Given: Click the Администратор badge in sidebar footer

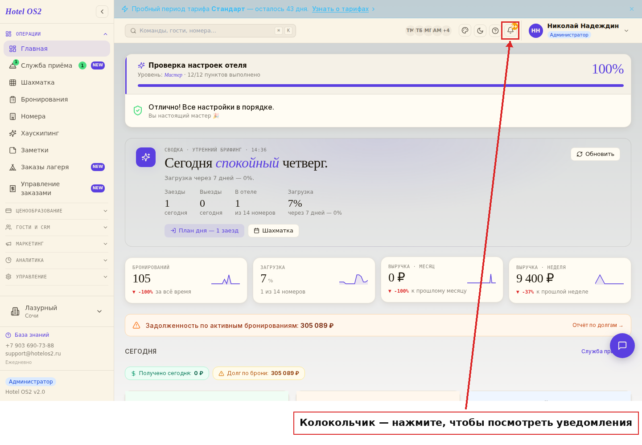Looking at the screenshot, I should pyautogui.click(x=31, y=382).
